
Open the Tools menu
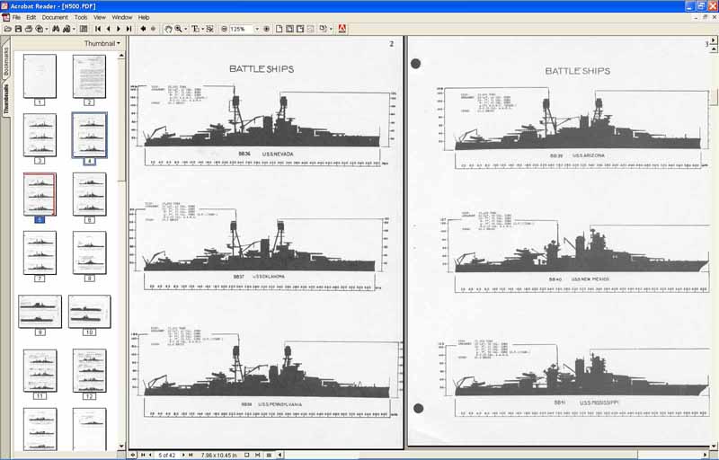pos(81,17)
